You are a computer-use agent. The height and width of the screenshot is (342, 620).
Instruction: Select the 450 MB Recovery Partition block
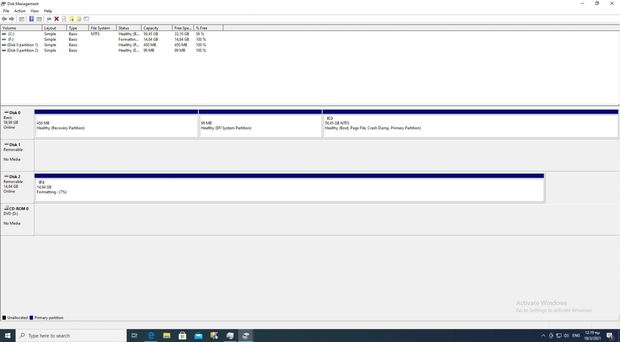[116, 126]
